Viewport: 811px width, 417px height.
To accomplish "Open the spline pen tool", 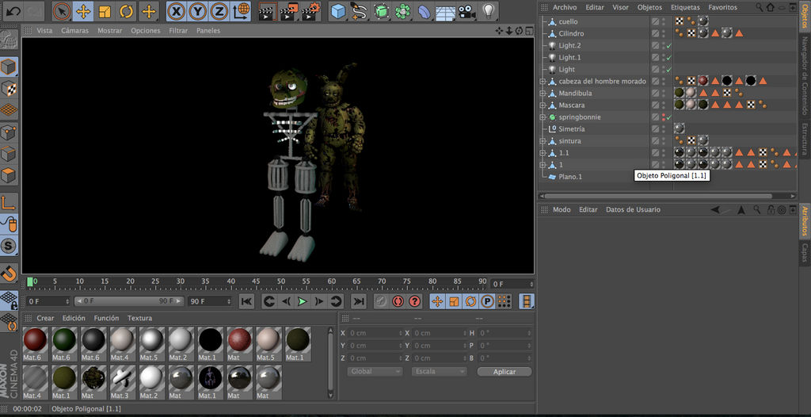I will (x=360, y=11).
